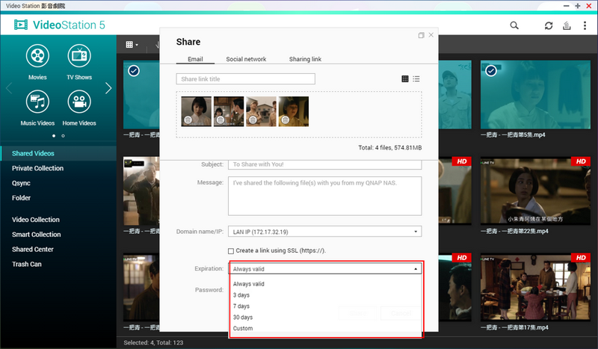
Task: Switch to the Sharing link tab
Action: 305,59
